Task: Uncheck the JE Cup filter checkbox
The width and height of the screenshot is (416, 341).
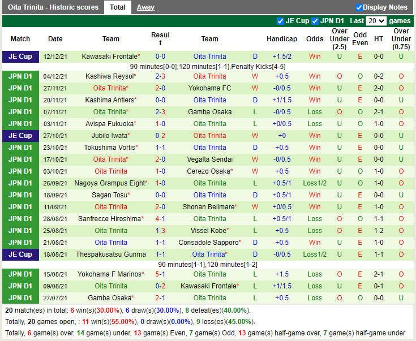Action: (280, 21)
